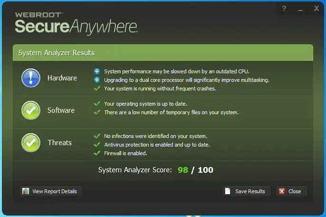Save Results to a file
Image resolution: width=326 pixels, height=217 pixels.
(x=246, y=191)
